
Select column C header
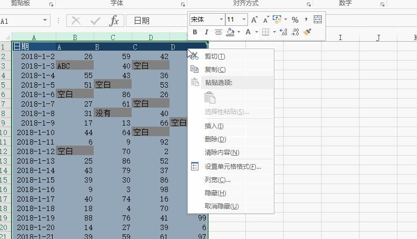pyautogui.click(x=113, y=37)
